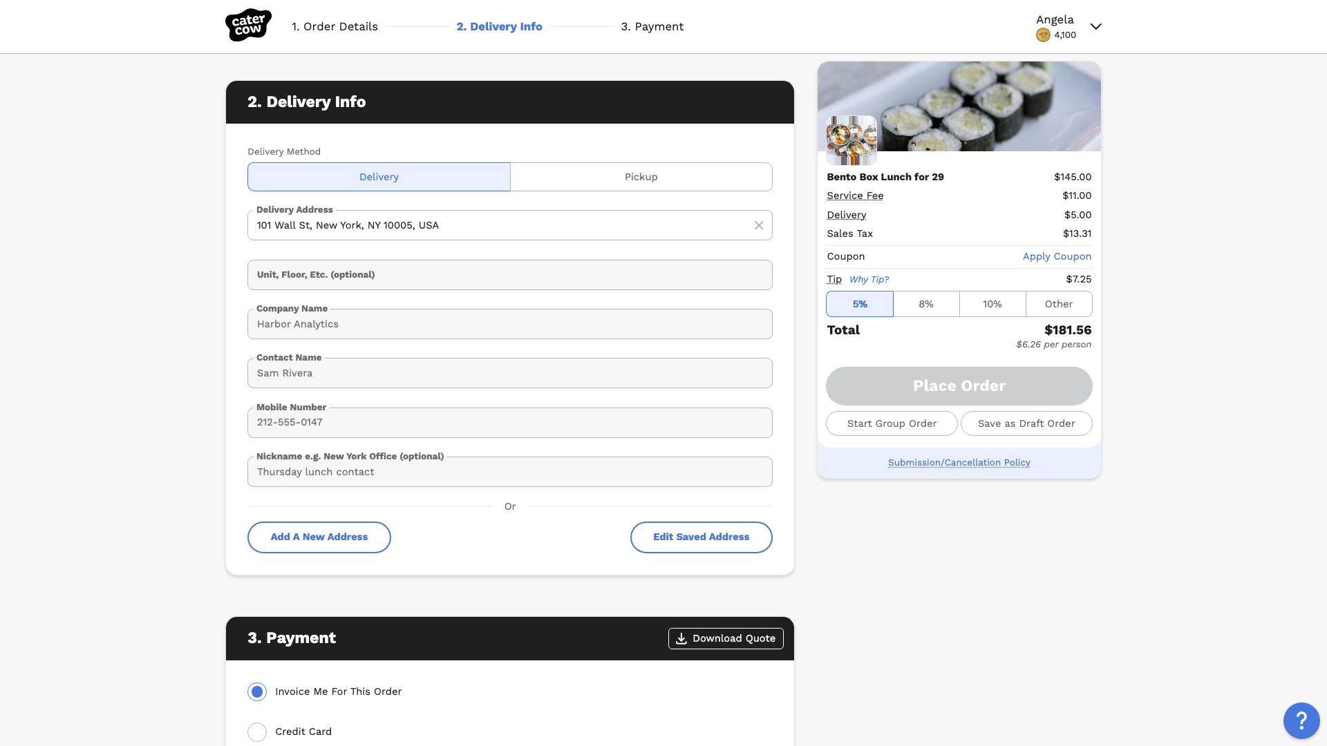Select step 2. Delivery Info
The height and width of the screenshot is (746, 1327).
click(x=499, y=26)
